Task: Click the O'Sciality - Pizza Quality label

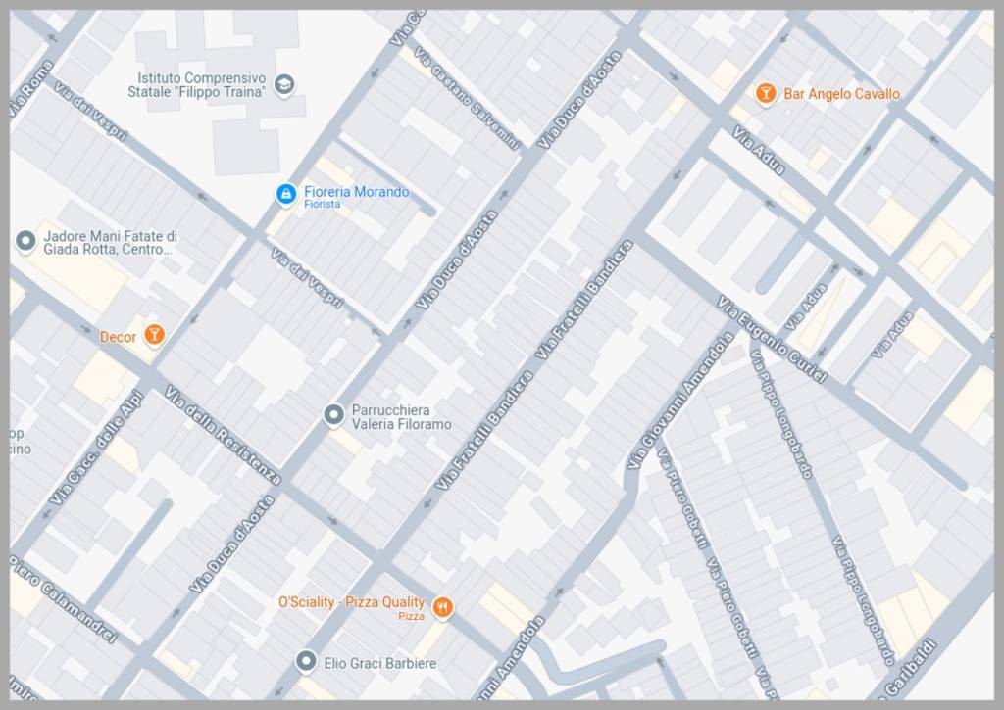Action: click(352, 602)
